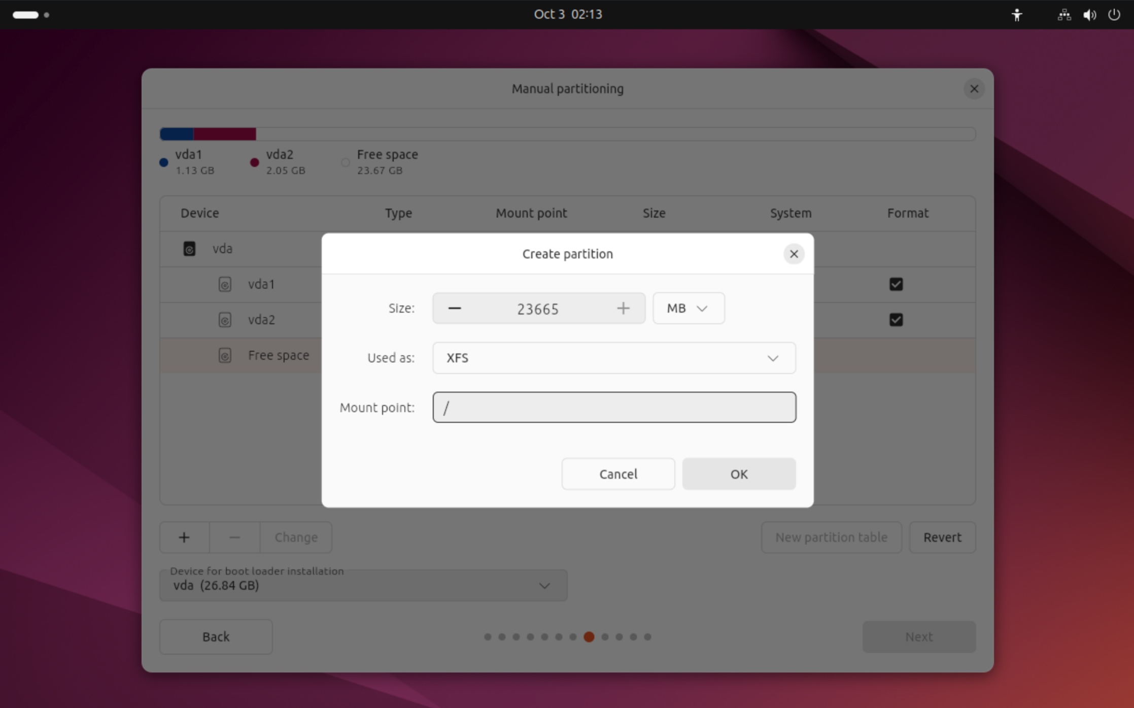Open boot loader device dropdown

363,586
